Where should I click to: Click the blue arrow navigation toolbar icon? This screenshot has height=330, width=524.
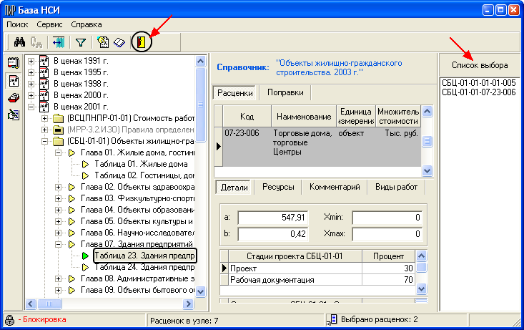click(58, 42)
